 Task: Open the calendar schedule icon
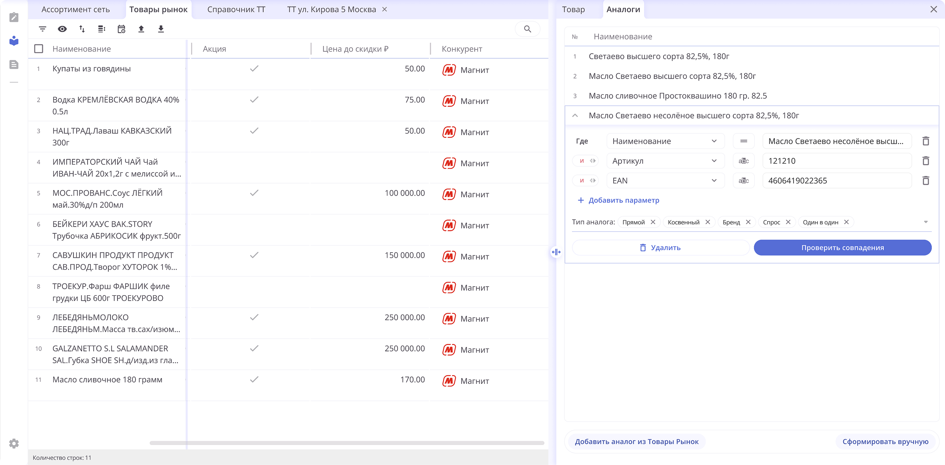point(121,29)
